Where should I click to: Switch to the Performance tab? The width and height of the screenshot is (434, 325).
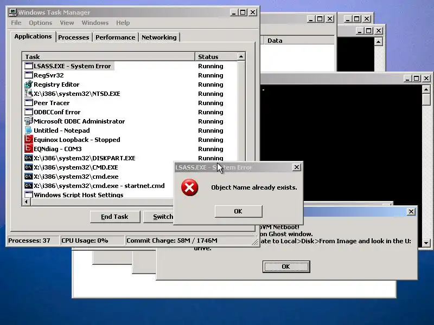pos(116,37)
